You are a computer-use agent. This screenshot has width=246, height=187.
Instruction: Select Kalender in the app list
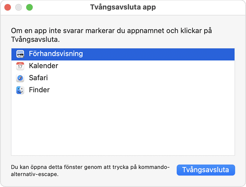(43, 66)
